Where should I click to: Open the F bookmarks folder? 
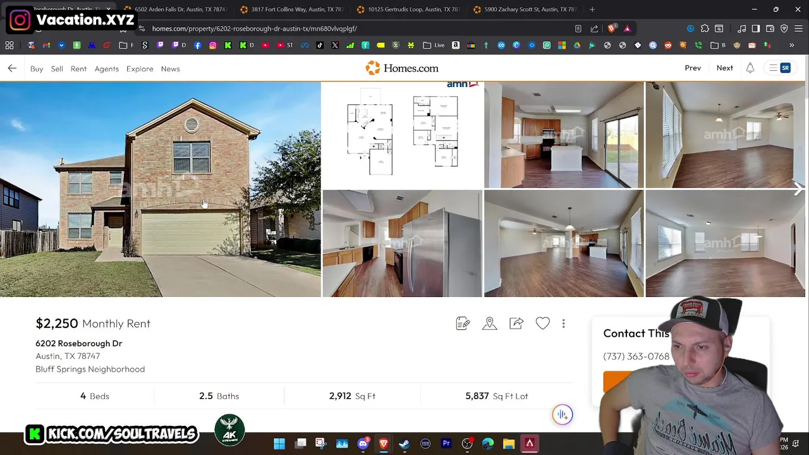tap(126, 45)
